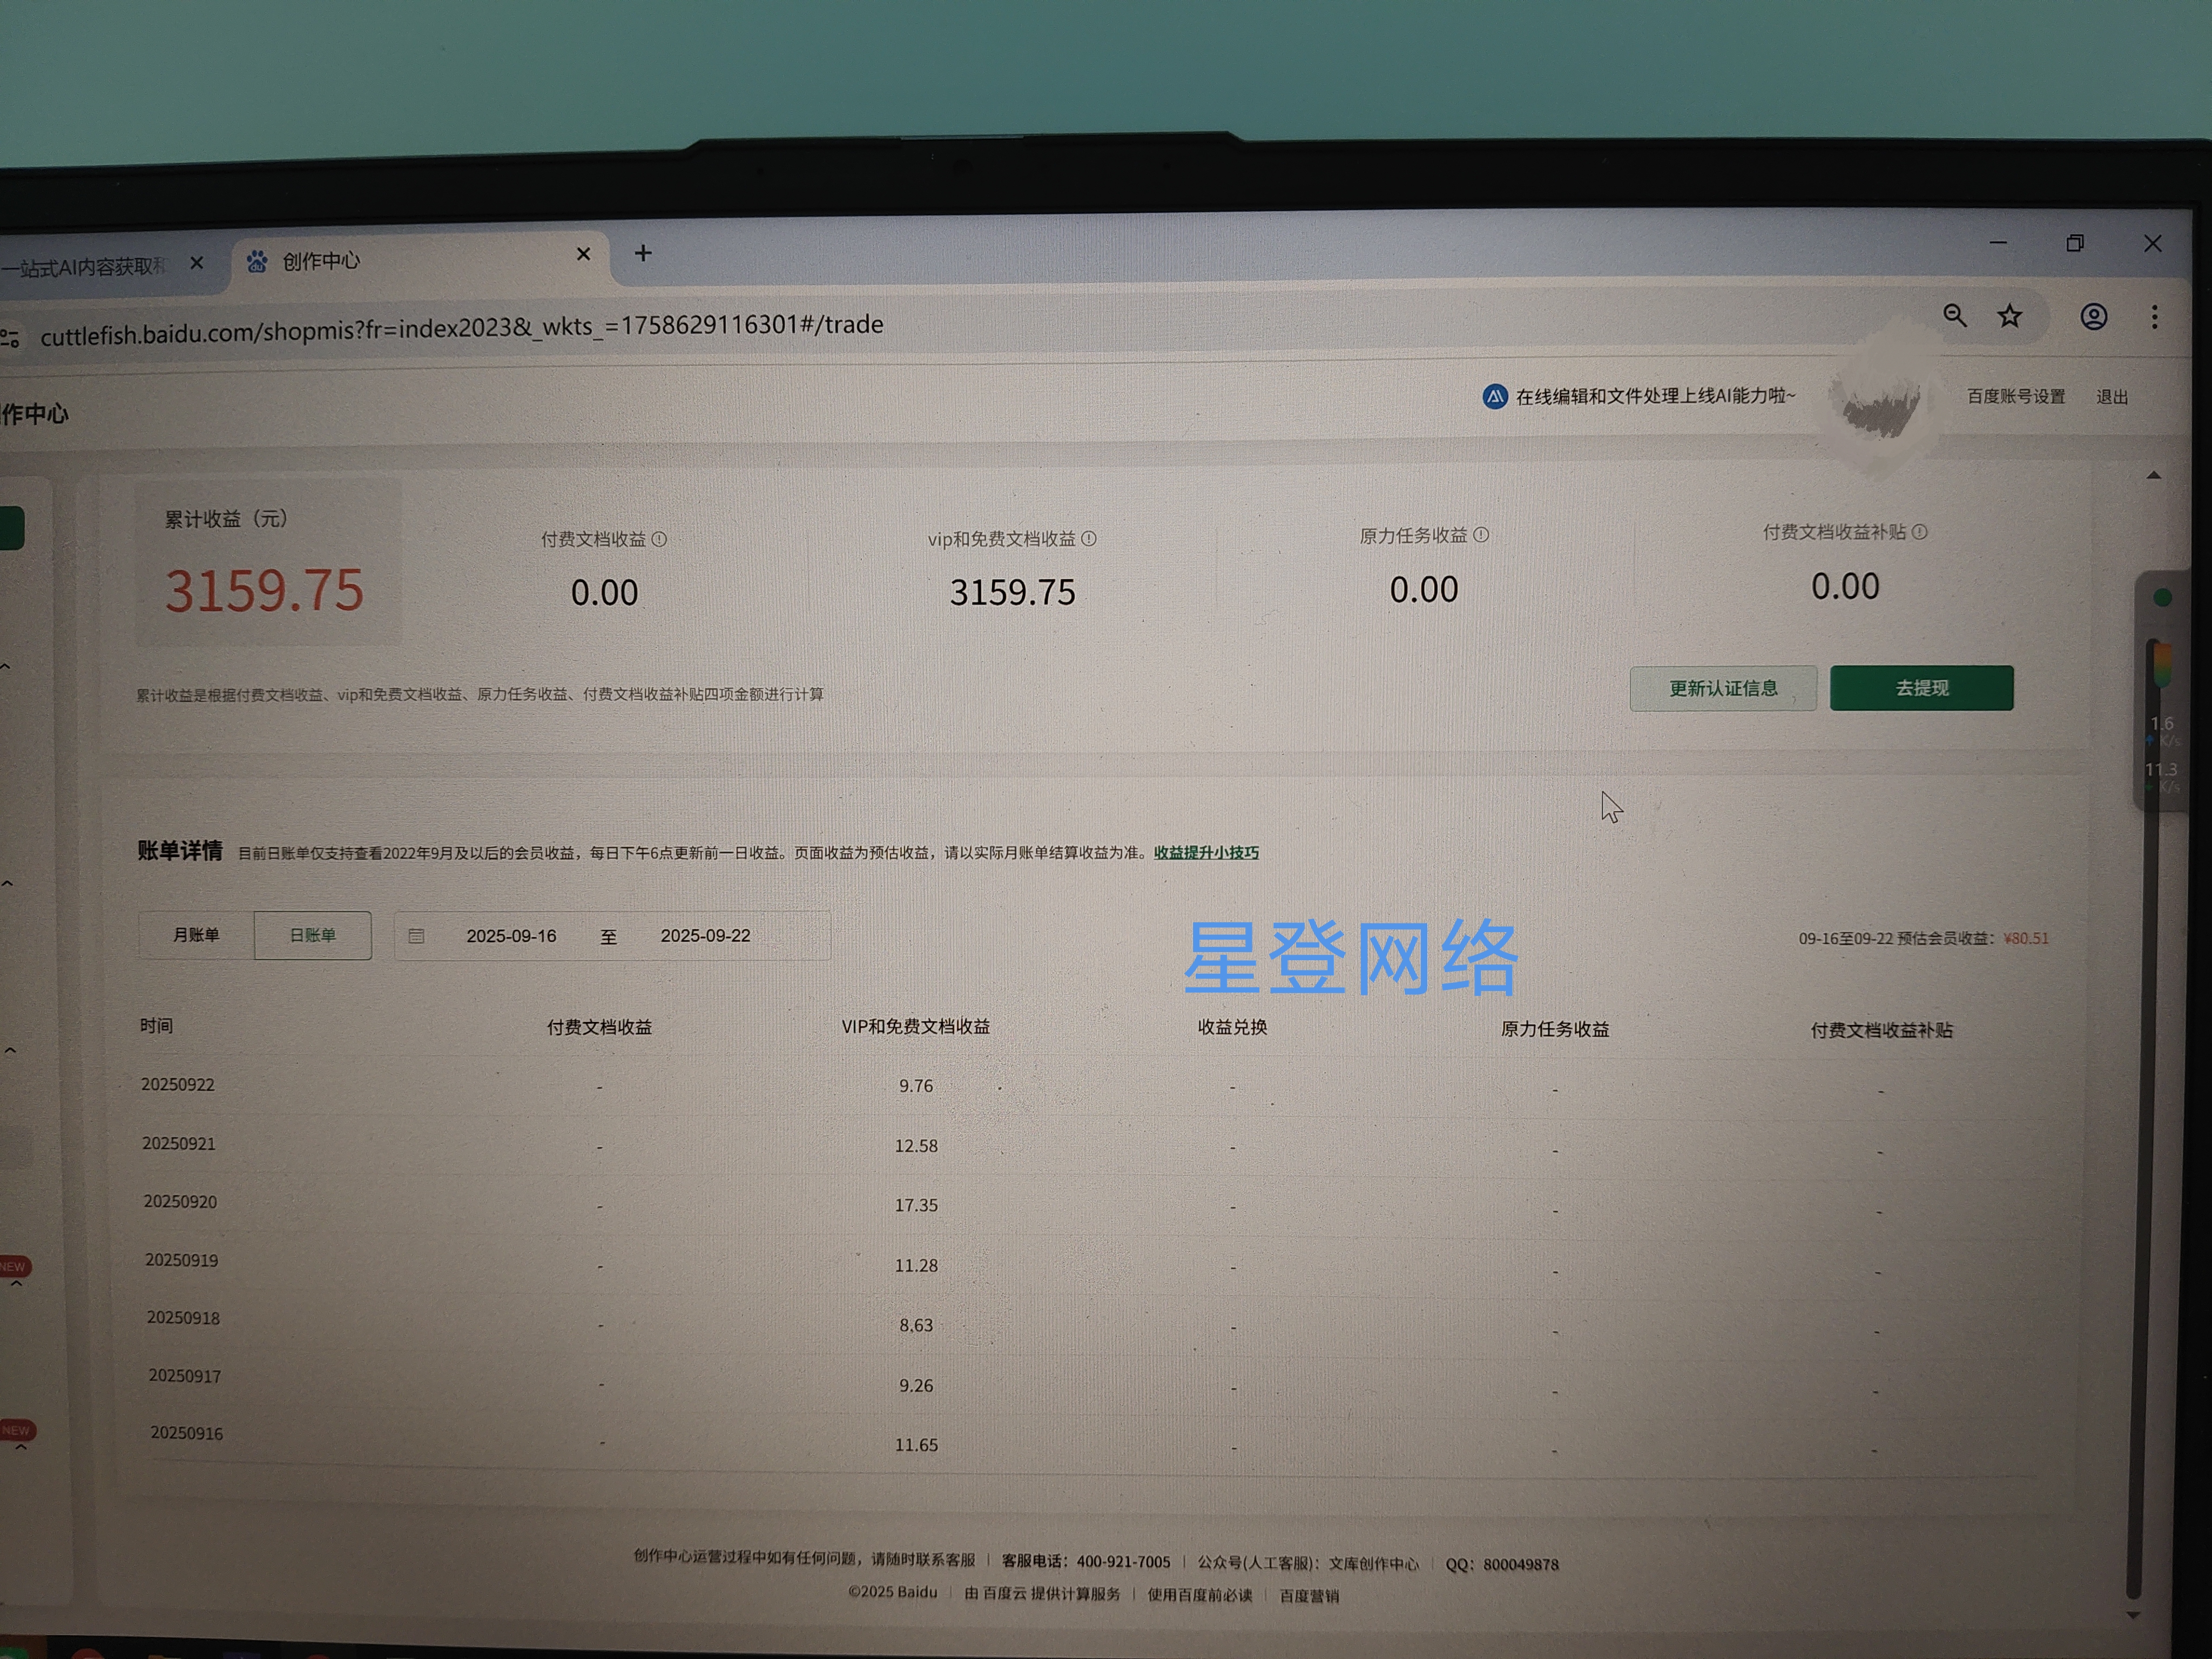Click the calendar icon in date range

click(417, 936)
